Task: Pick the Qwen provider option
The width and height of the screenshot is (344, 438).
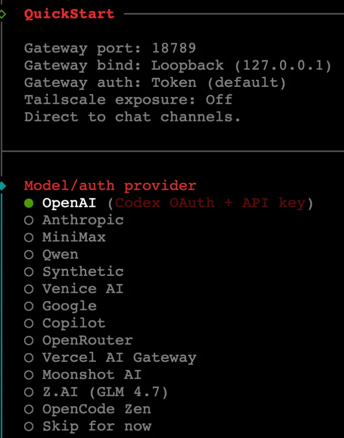Action: pos(29,255)
